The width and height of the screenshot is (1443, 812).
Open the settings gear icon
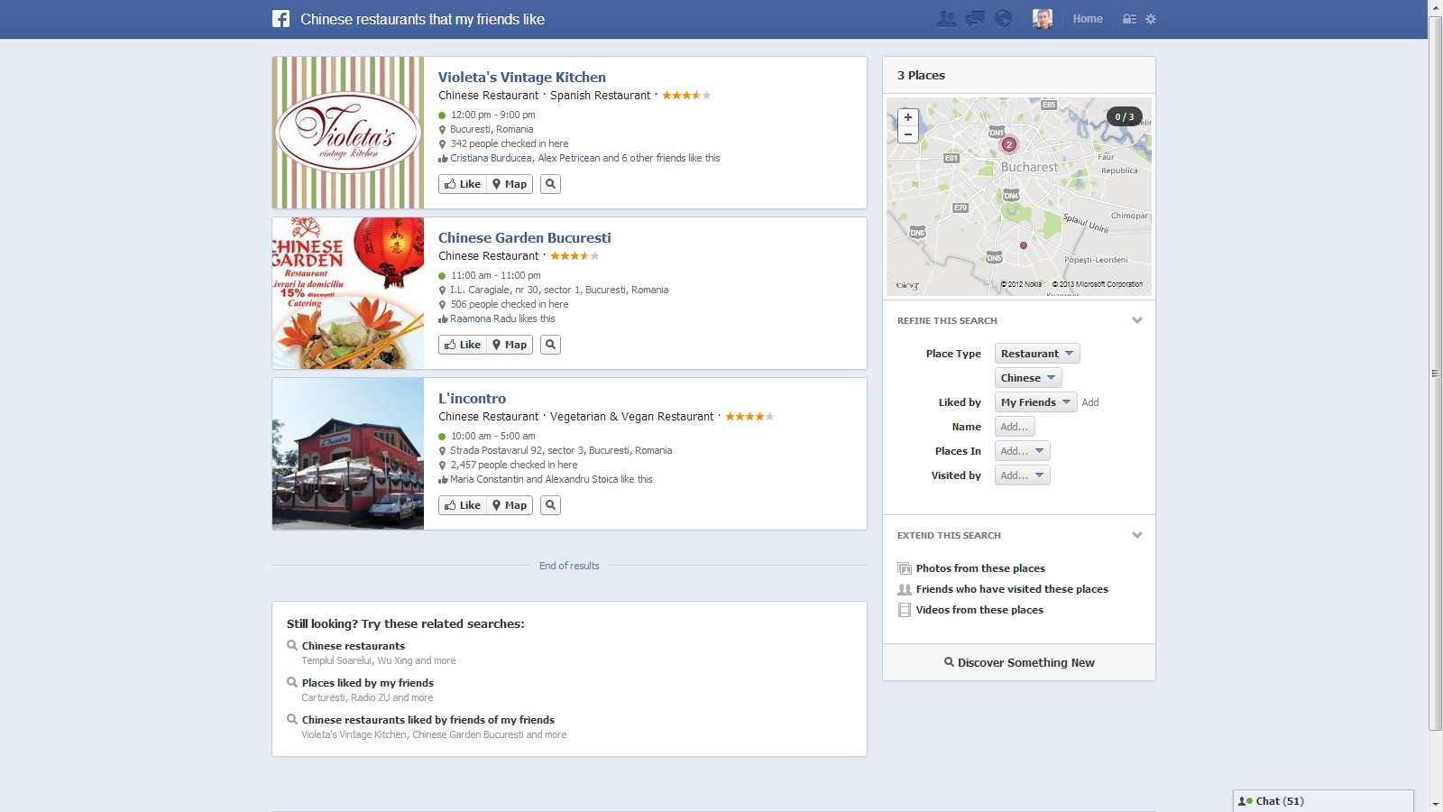1148,18
